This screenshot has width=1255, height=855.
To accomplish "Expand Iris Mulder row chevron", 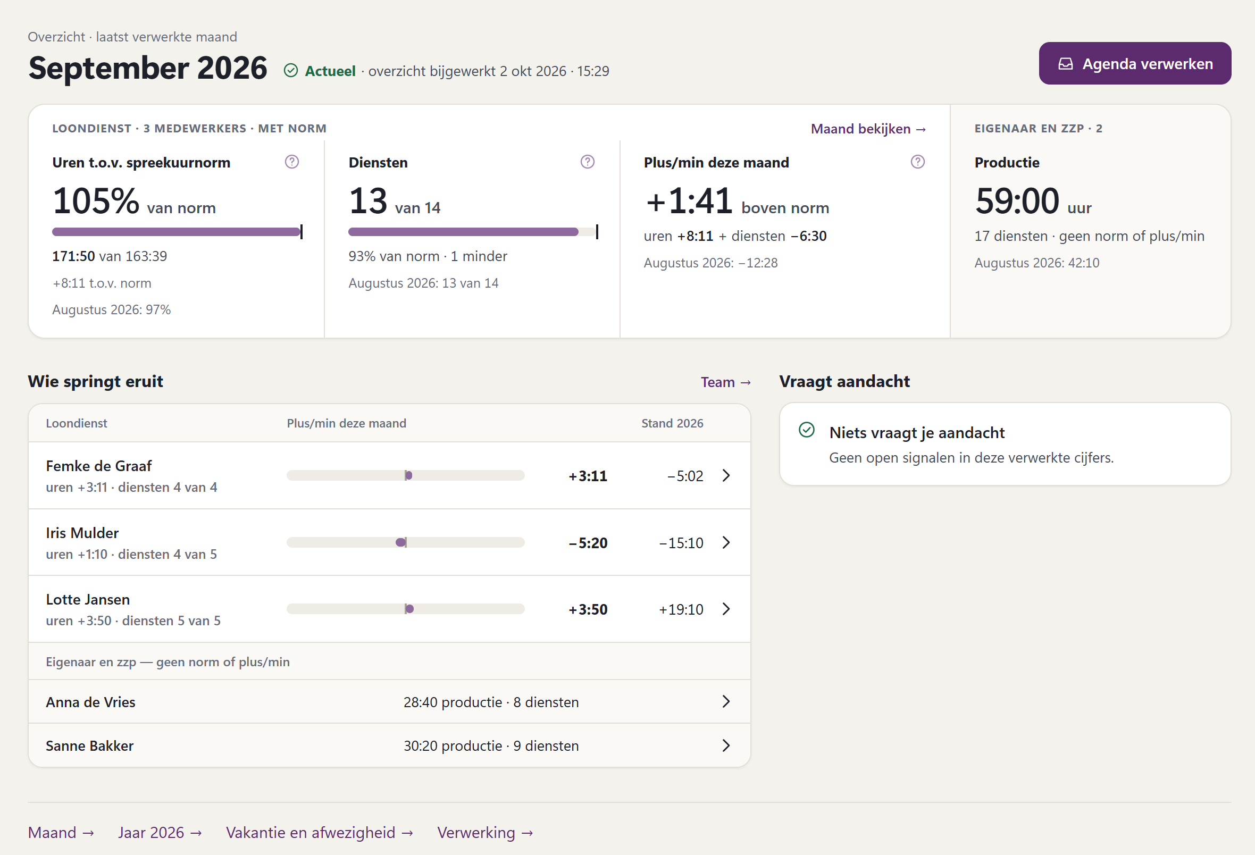I will [726, 542].
